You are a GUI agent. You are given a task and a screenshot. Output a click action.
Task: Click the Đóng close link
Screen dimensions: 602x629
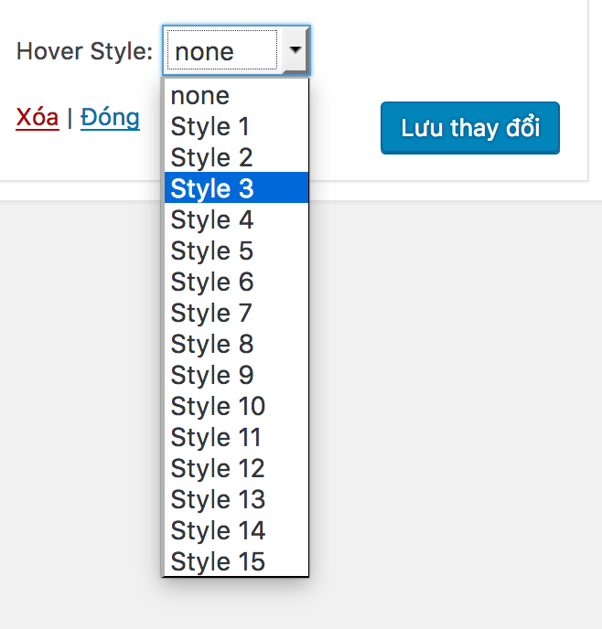coord(110,117)
